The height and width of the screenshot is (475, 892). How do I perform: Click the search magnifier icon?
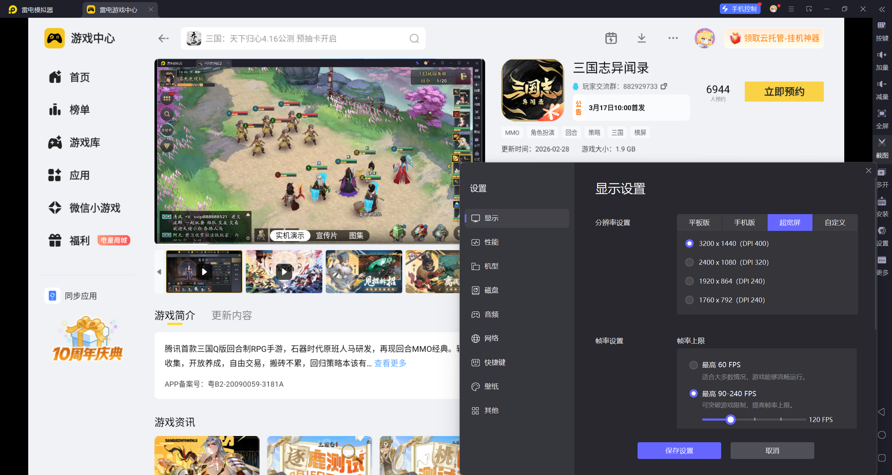point(414,38)
